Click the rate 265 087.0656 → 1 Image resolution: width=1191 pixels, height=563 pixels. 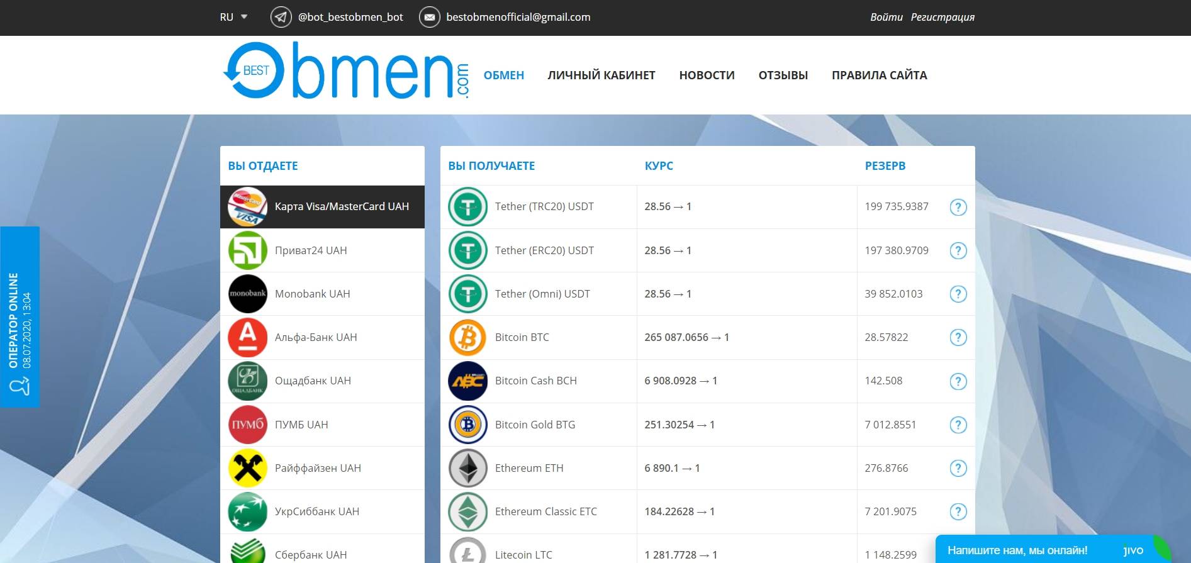(686, 337)
